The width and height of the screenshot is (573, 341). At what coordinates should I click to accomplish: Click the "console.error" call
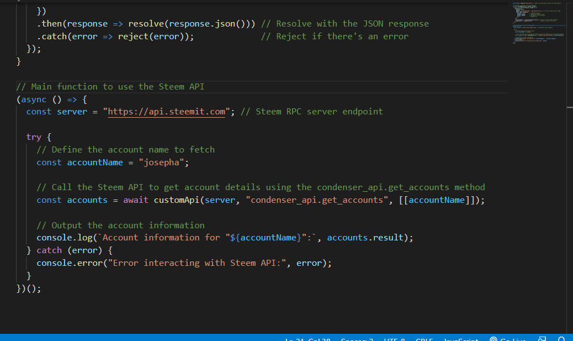click(x=70, y=263)
